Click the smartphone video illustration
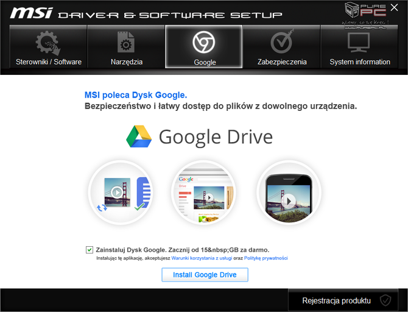The height and width of the screenshot is (312, 408). [289, 193]
